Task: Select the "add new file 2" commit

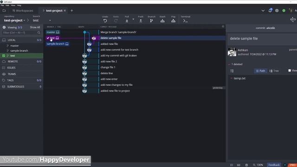Action: 109,62
